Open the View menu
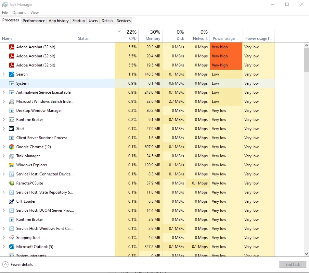The height and width of the screenshot is (273, 309). [34, 13]
